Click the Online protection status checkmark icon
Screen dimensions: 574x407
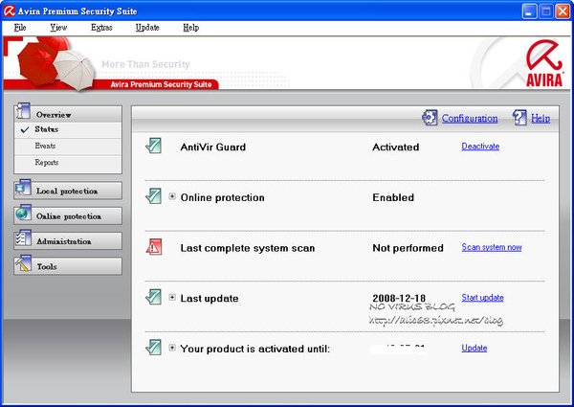(153, 196)
